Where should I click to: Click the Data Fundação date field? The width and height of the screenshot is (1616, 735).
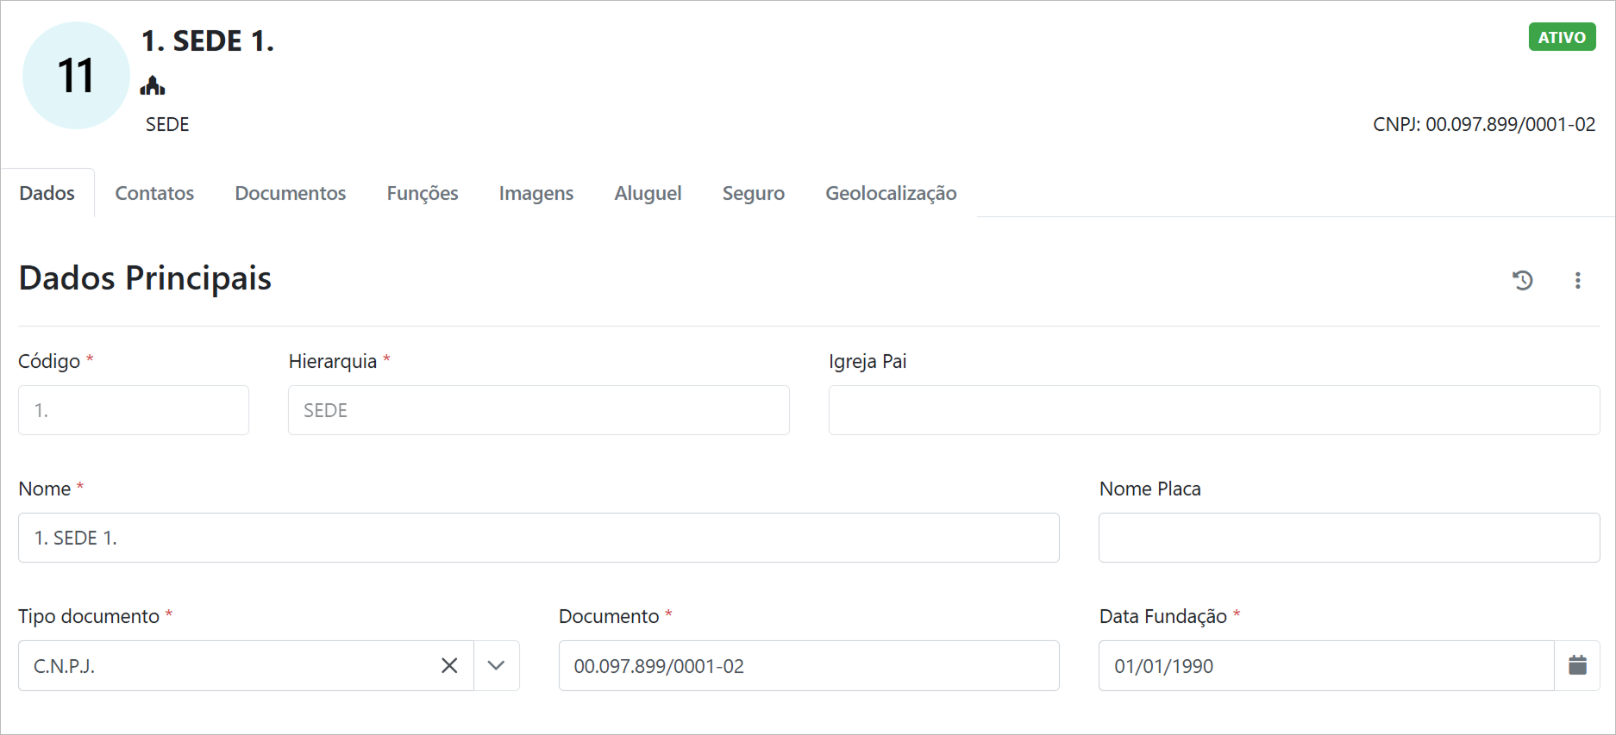coord(1325,665)
